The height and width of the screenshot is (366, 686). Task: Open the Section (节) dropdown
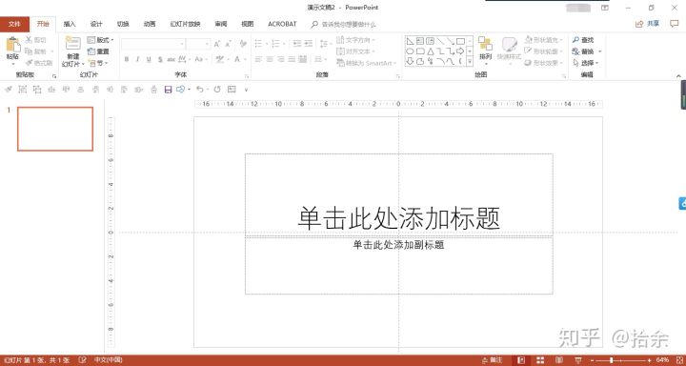[97, 63]
